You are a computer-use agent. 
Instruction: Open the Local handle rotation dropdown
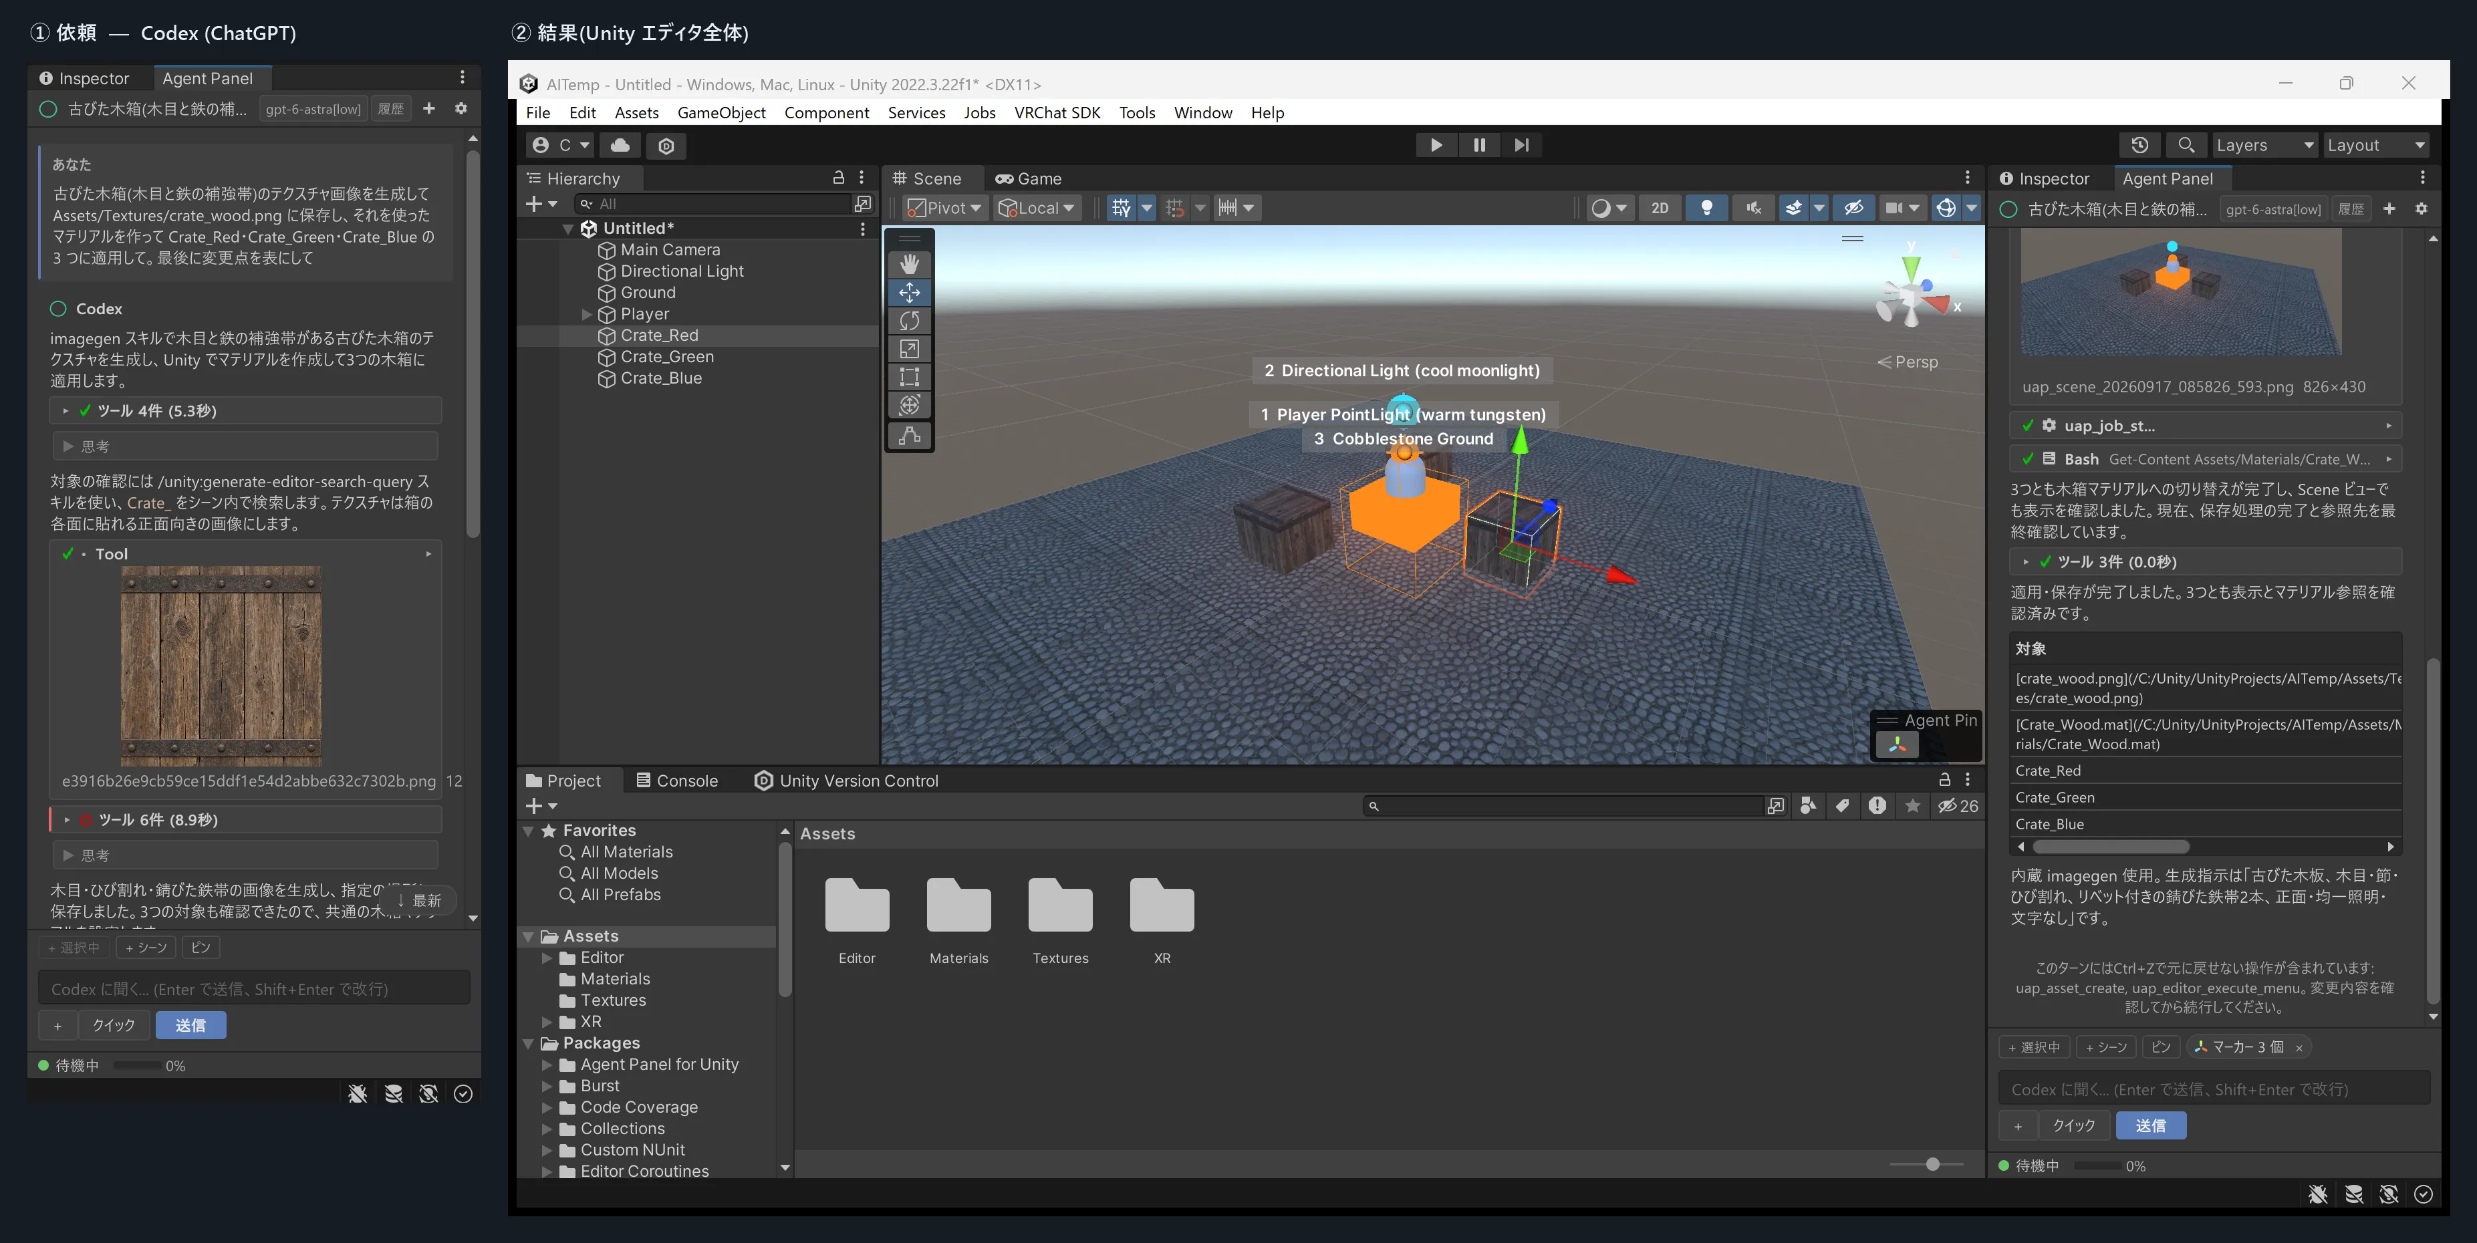tap(1037, 208)
